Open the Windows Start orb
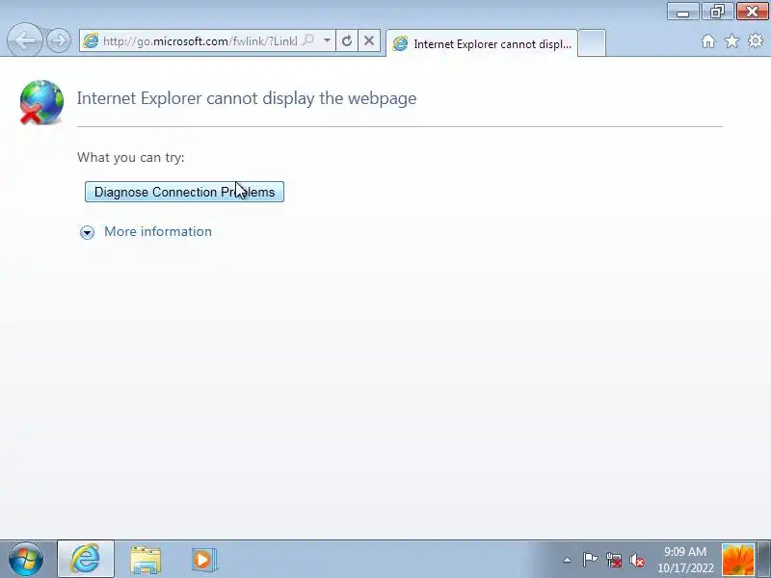The height and width of the screenshot is (578, 771). (26, 559)
